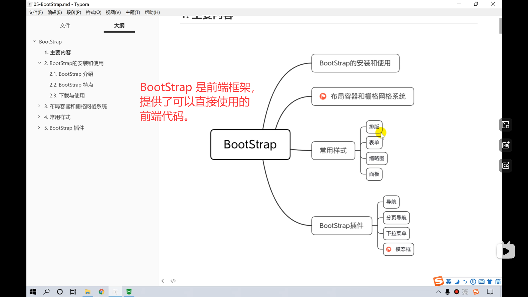Click the Windows search icon
The height and width of the screenshot is (297, 528).
[x=46, y=292]
